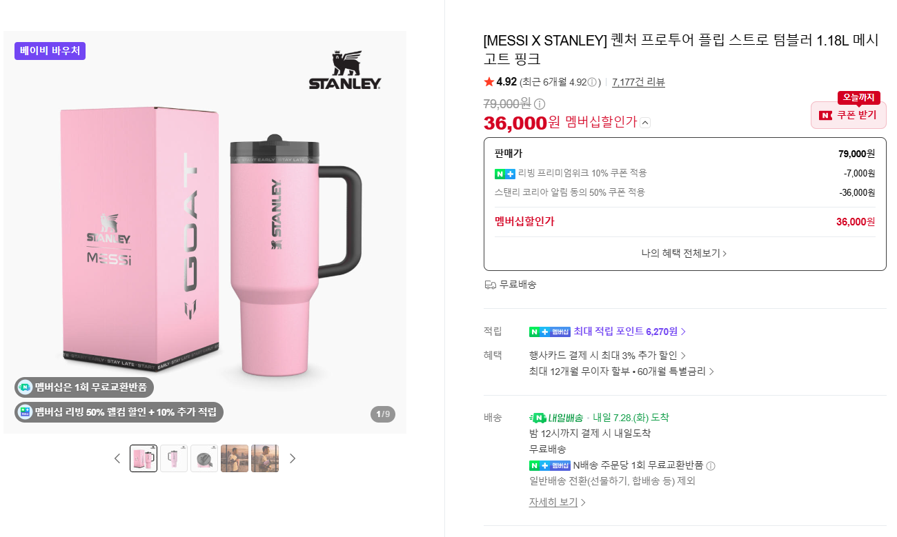
Task: Click the Stanley logo on product image
Action: tap(344, 70)
